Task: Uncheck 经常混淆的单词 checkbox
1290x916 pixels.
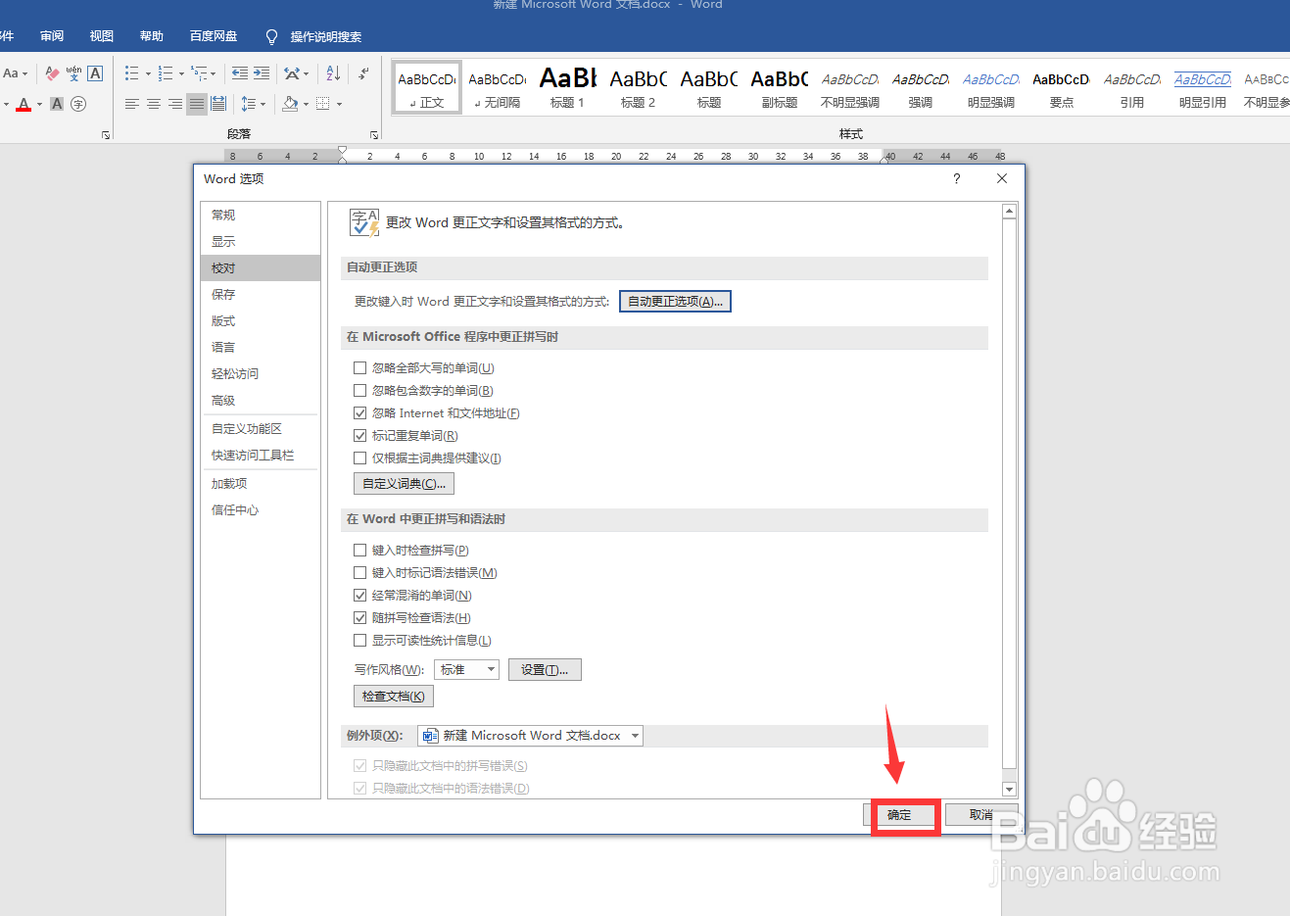Action: pos(359,596)
